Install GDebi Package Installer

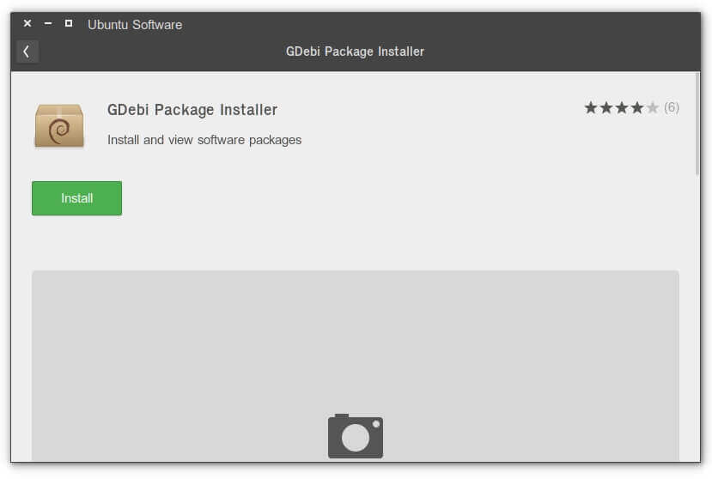(76, 198)
